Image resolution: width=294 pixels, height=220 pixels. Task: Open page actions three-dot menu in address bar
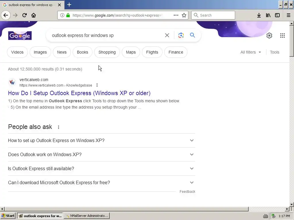(x=176, y=15)
